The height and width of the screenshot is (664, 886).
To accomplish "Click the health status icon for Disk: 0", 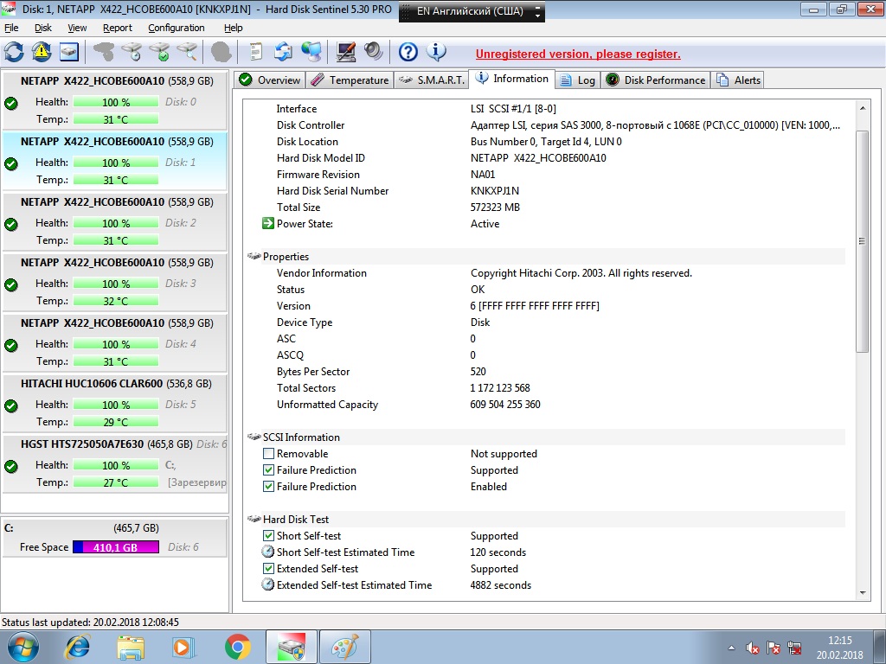I will pos(10,104).
